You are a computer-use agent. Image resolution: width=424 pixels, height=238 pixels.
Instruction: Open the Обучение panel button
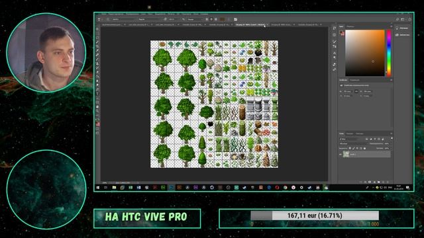402,28
